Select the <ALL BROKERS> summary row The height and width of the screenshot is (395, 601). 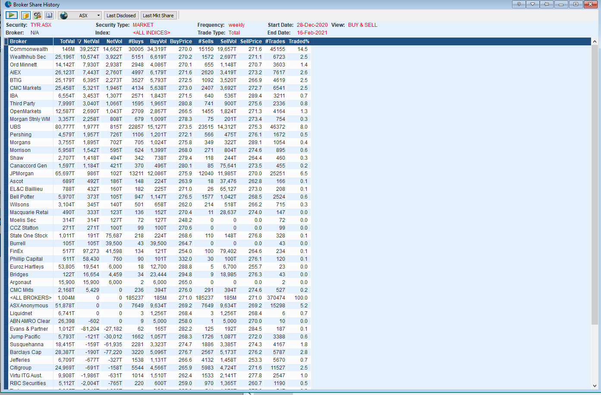click(159, 298)
